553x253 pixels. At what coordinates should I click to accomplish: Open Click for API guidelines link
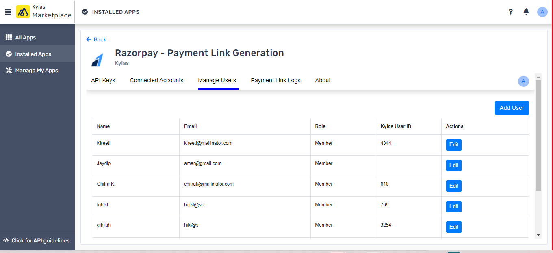(41, 240)
